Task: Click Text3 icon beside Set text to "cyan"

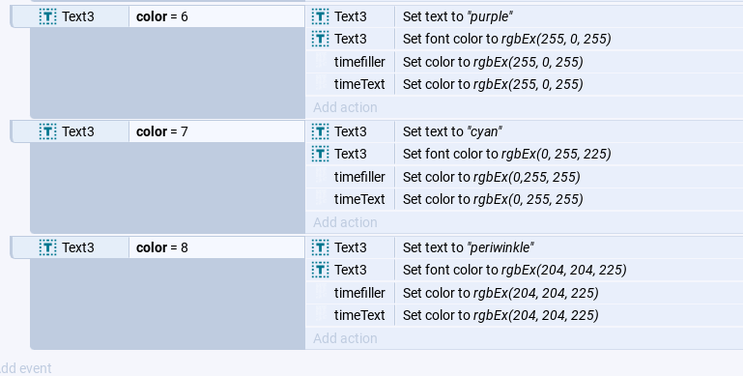Action: pyautogui.click(x=320, y=131)
